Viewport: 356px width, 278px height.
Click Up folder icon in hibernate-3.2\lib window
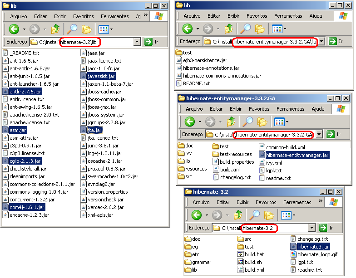pos(55,29)
